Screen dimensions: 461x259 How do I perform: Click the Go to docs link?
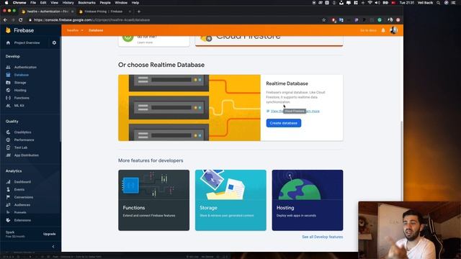[368, 30]
